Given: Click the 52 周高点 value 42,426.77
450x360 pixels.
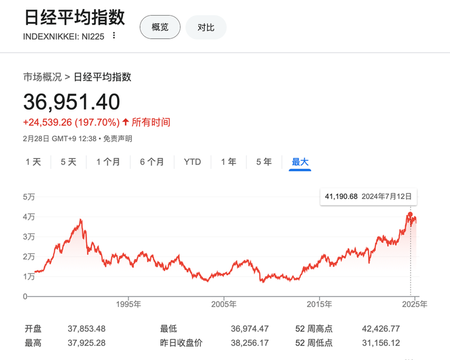Looking at the screenshot, I should tap(381, 328).
